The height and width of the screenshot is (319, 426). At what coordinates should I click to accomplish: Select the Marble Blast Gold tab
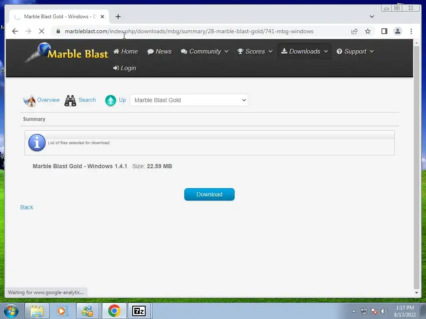(59, 17)
